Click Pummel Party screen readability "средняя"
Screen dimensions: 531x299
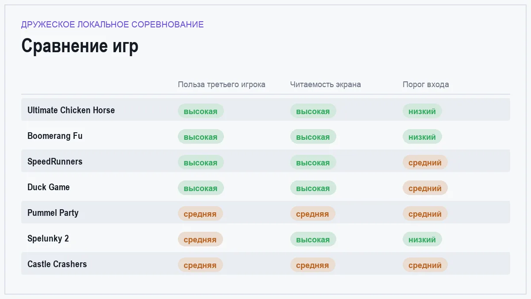tap(313, 214)
